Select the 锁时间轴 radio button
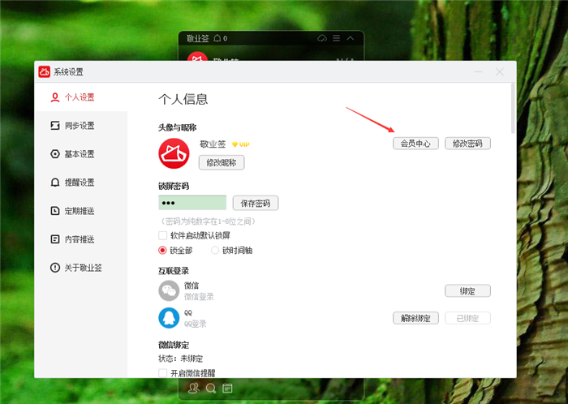 click(215, 250)
